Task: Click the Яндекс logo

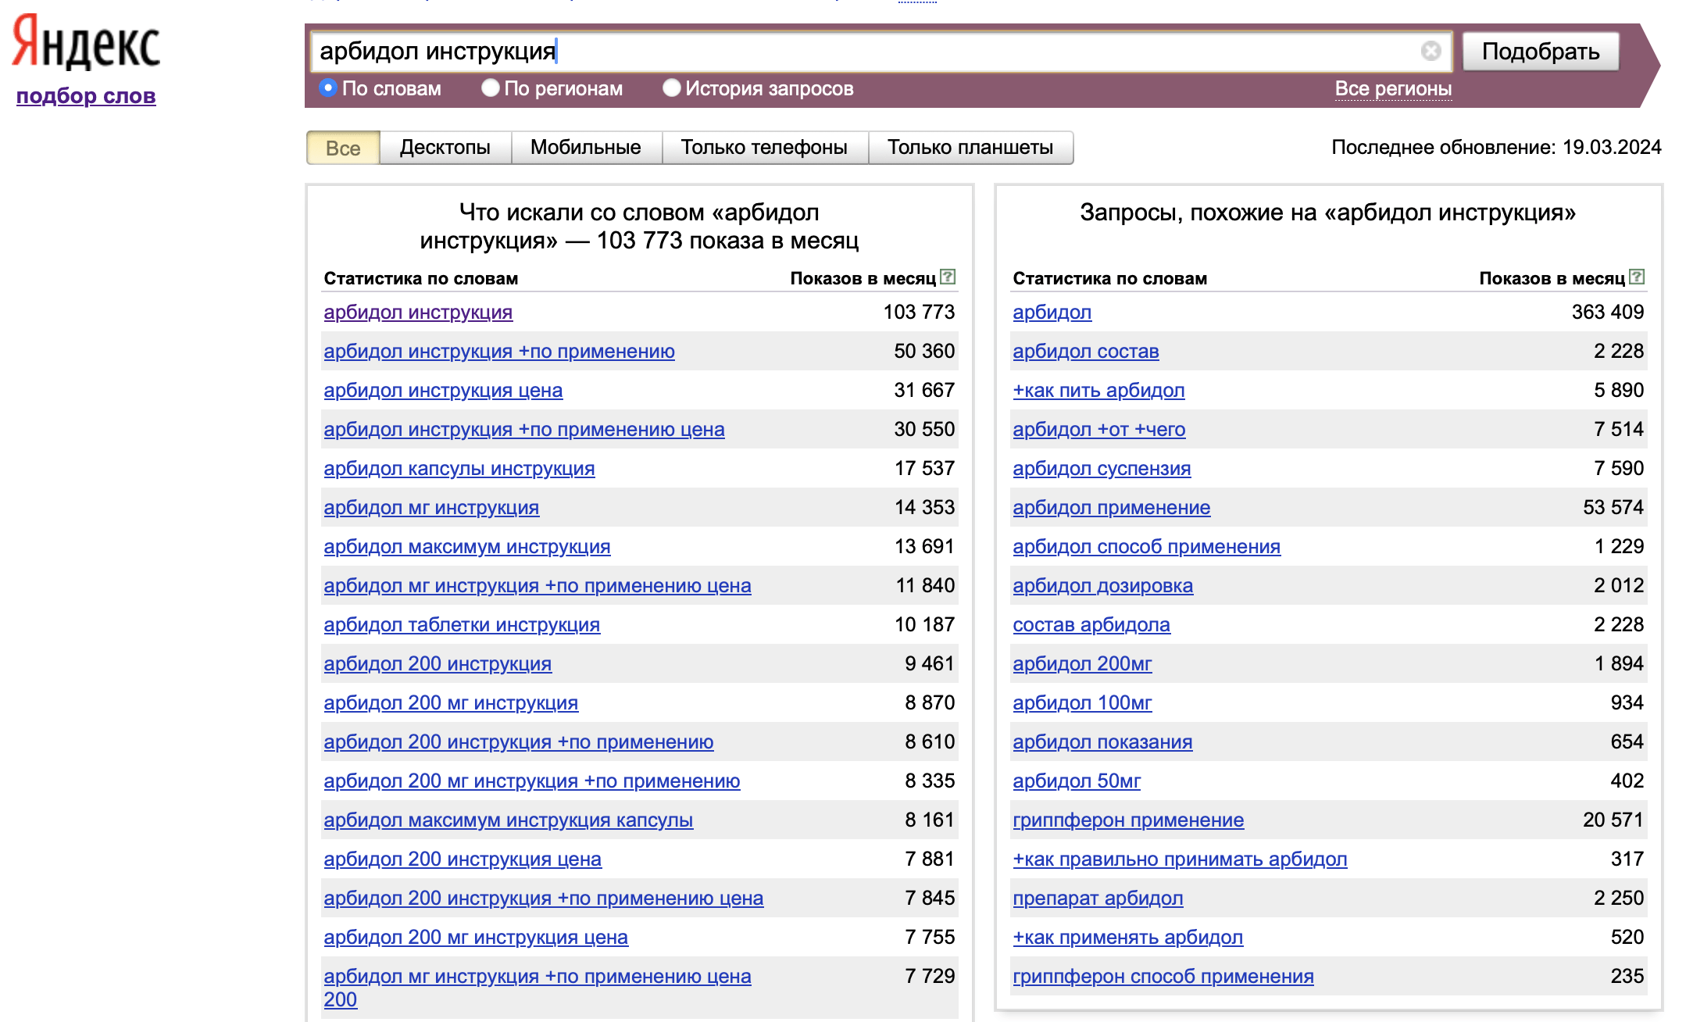Action: (x=86, y=43)
